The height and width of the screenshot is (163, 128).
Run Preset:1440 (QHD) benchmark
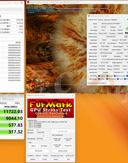click(68, 139)
